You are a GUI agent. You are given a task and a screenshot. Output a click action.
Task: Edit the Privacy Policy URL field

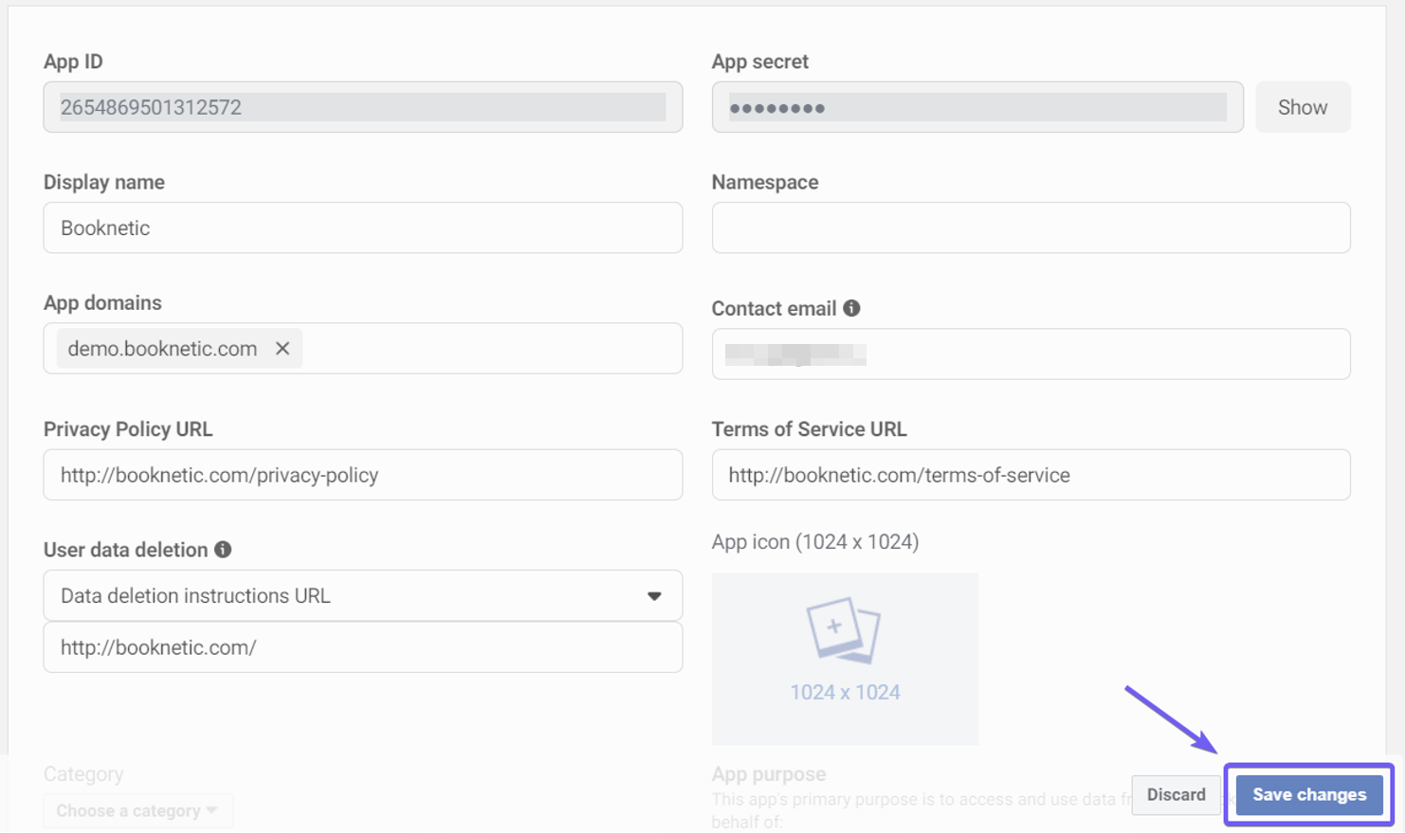click(363, 475)
